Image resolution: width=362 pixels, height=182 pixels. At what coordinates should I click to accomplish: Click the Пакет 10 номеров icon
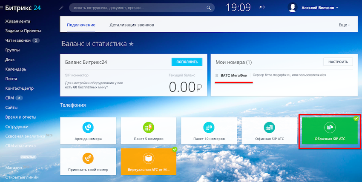point(209,128)
